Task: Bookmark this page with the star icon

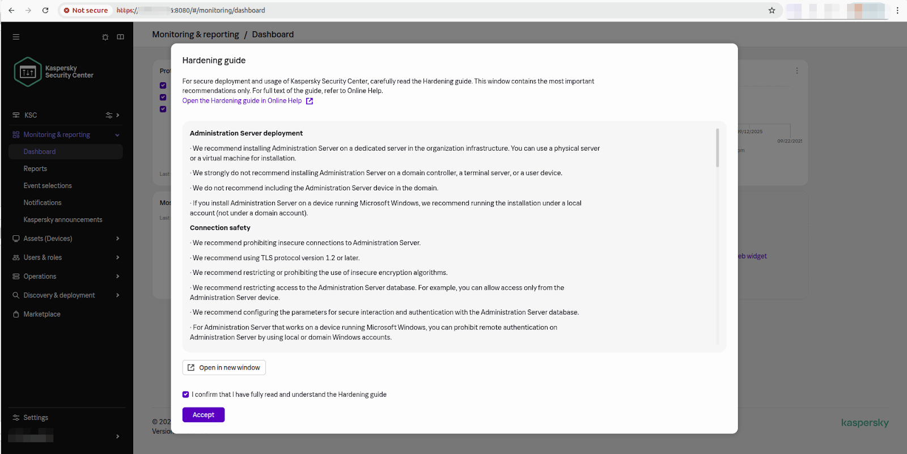Action: click(772, 10)
